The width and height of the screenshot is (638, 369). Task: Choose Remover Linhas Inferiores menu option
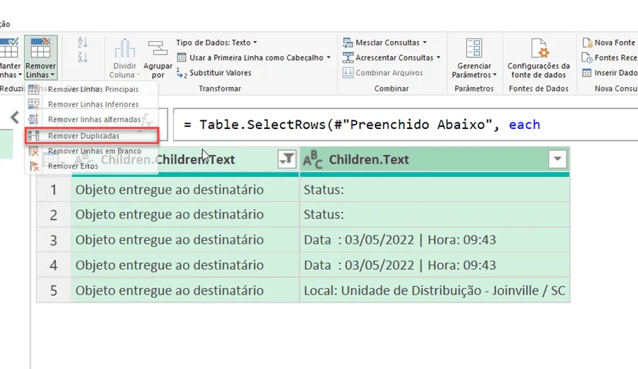pyautogui.click(x=91, y=104)
